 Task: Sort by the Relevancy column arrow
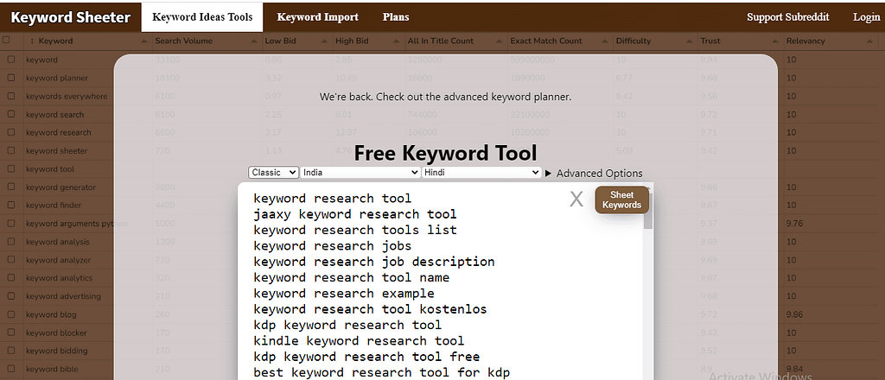869,41
